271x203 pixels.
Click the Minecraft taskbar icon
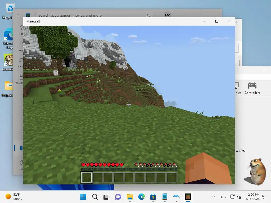[188, 197]
